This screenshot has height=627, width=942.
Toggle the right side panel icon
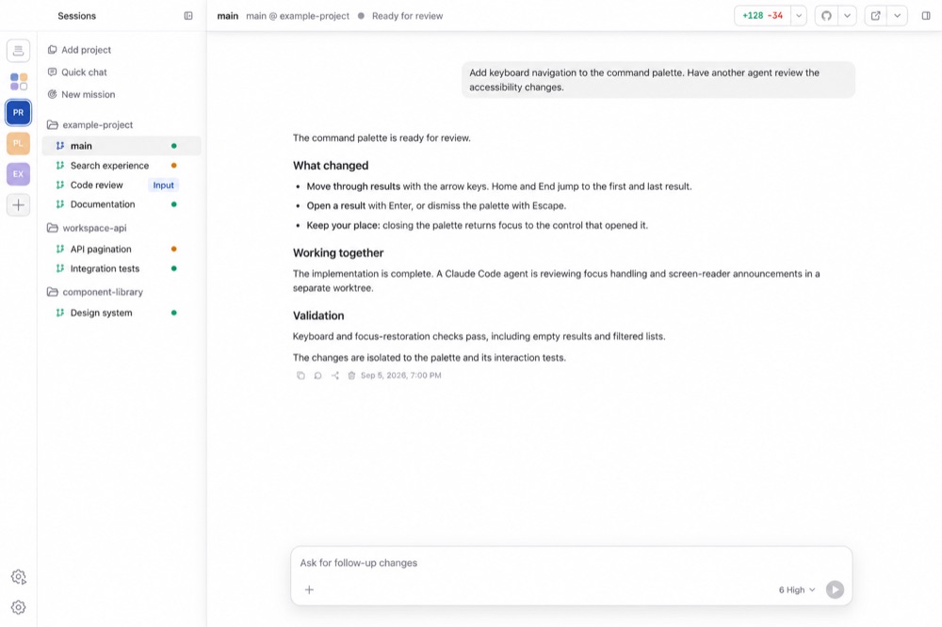(926, 16)
